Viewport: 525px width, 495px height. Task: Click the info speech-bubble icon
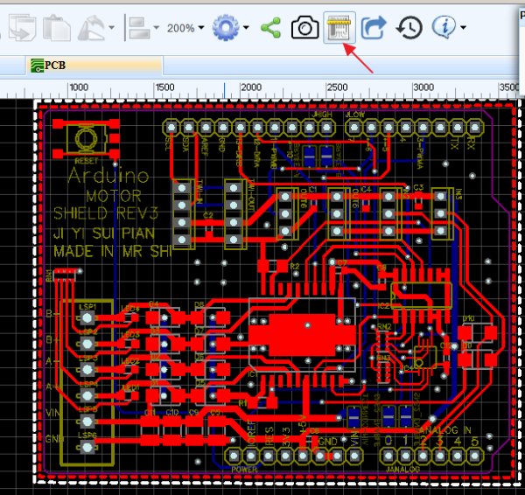(x=444, y=27)
